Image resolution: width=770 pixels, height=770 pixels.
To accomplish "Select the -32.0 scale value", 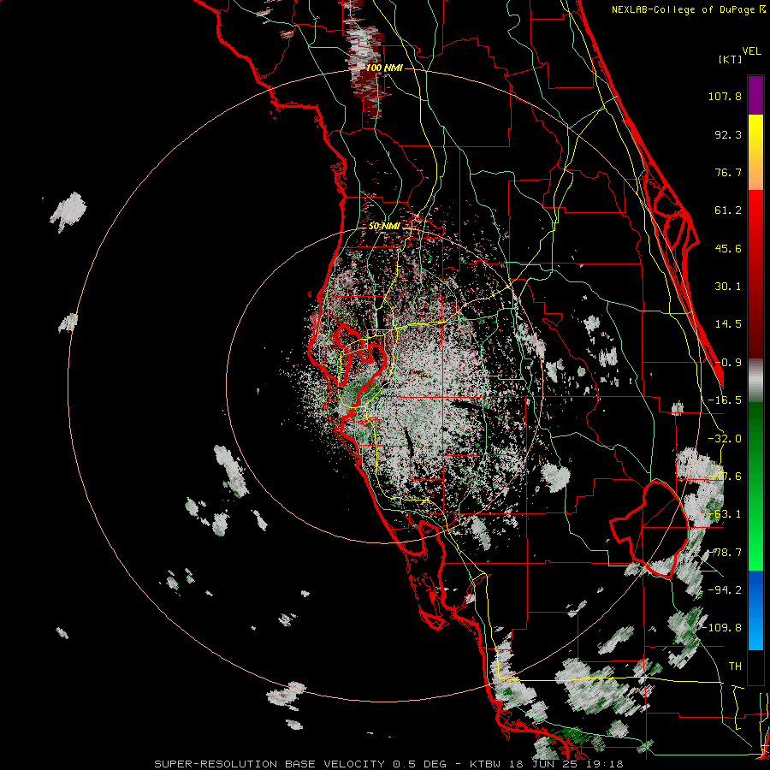I will pos(725,439).
